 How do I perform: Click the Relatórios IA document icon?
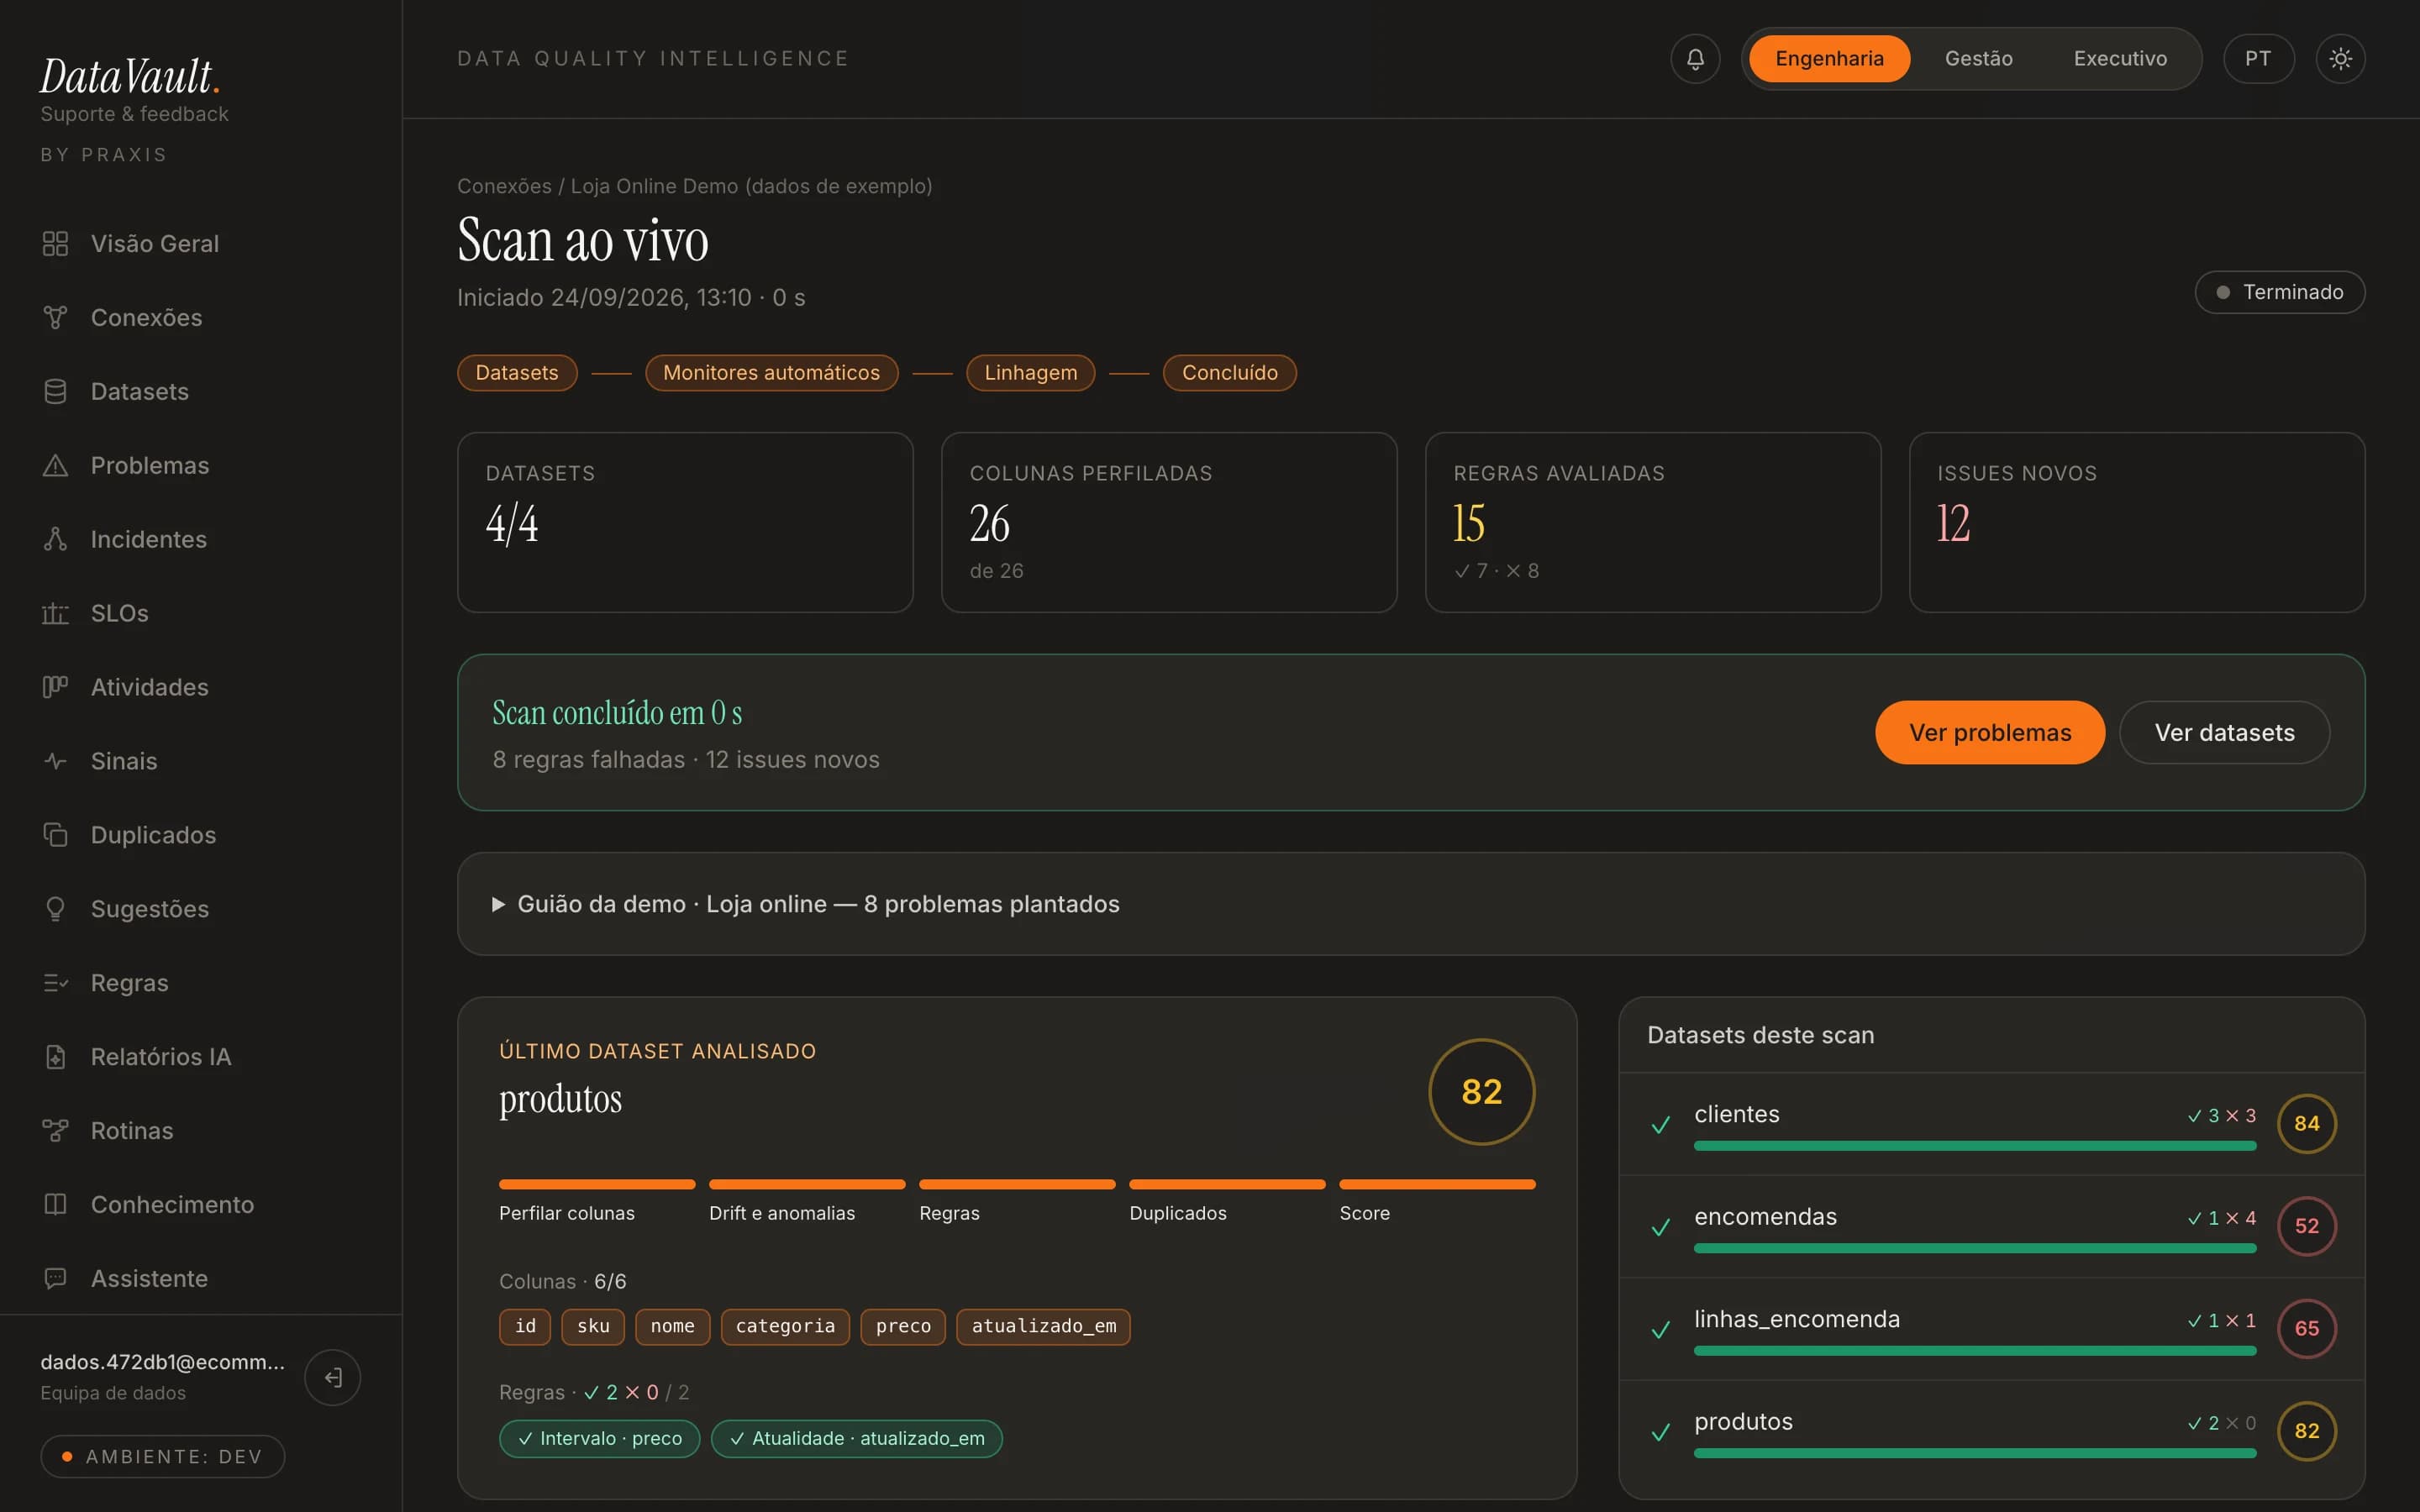pyautogui.click(x=55, y=1057)
